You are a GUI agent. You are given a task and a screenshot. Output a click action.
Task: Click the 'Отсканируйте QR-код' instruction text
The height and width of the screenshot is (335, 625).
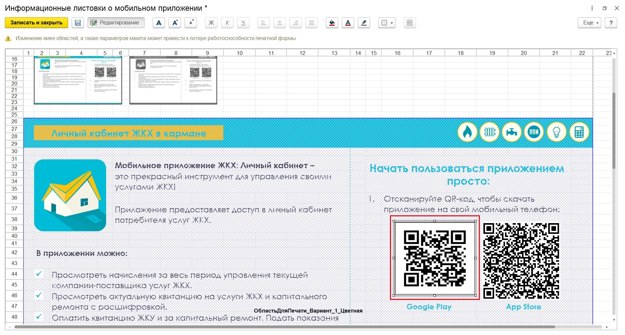click(472, 204)
